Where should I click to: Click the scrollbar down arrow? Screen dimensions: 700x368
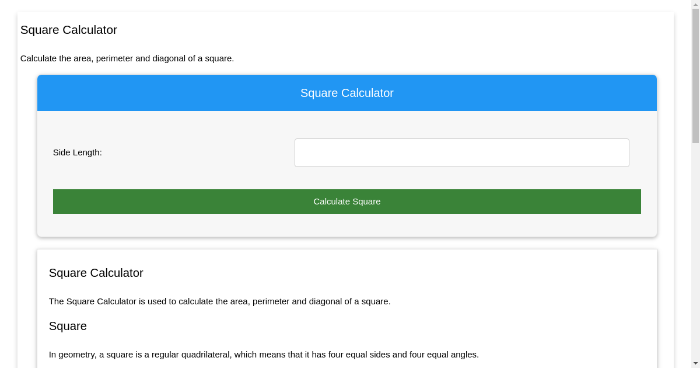click(x=696, y=363)
